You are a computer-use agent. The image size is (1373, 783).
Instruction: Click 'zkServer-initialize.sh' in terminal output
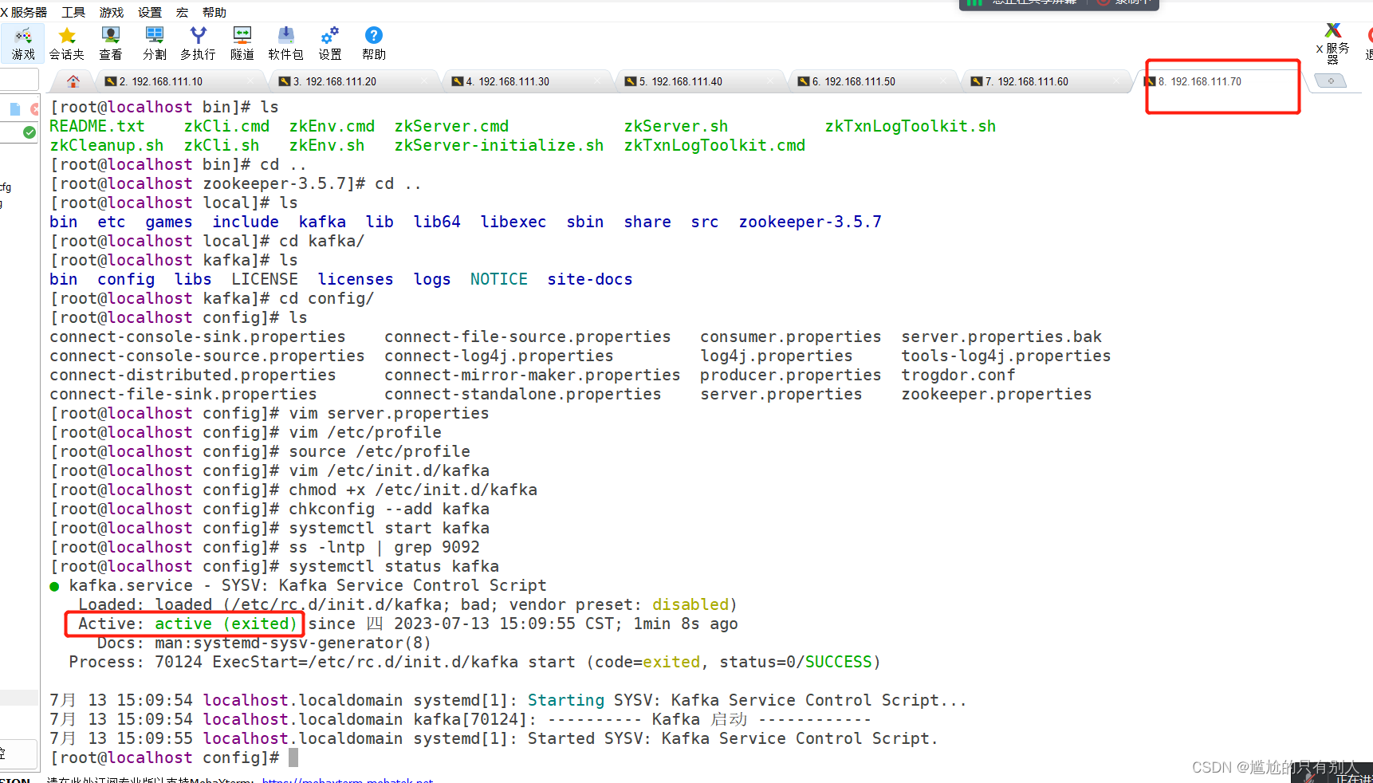coord(499,145)
